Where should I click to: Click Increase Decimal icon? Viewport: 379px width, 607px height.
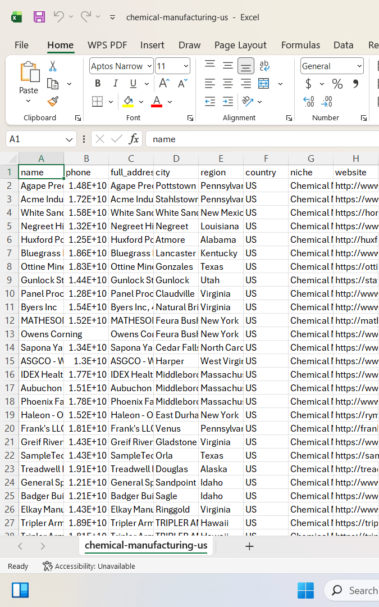[x=309, y=101]
